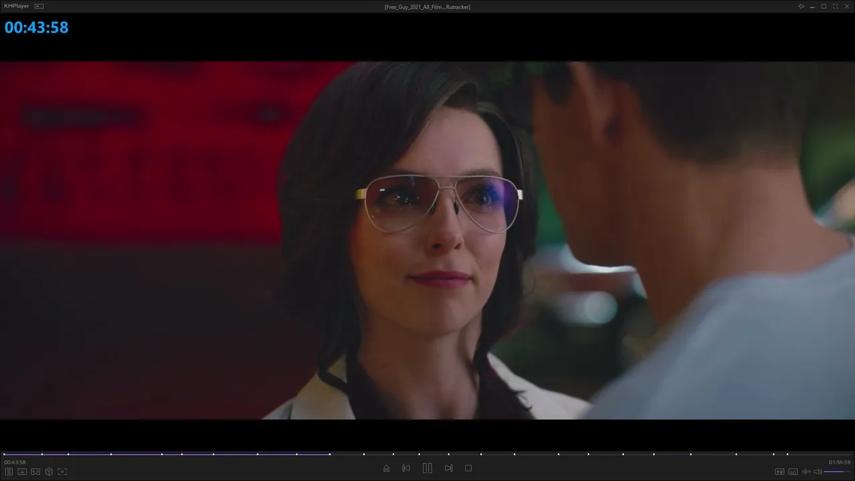Click the video frame to toggle playback
This screenshot has width=855, height=481.
tap(427, 240)
